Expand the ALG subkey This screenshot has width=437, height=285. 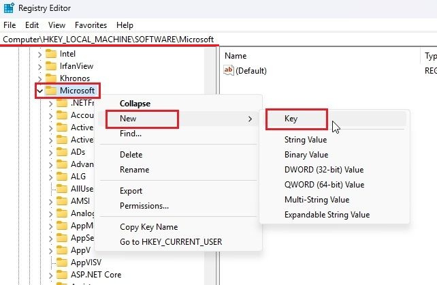[x=50, y=177]
